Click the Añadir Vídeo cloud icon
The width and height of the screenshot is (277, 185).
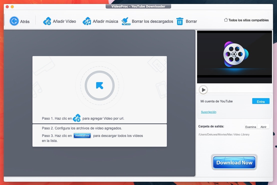coord(47,21)
